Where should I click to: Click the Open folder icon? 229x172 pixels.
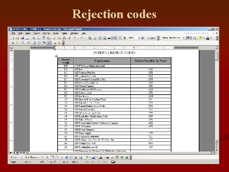(x=17, y=38)
